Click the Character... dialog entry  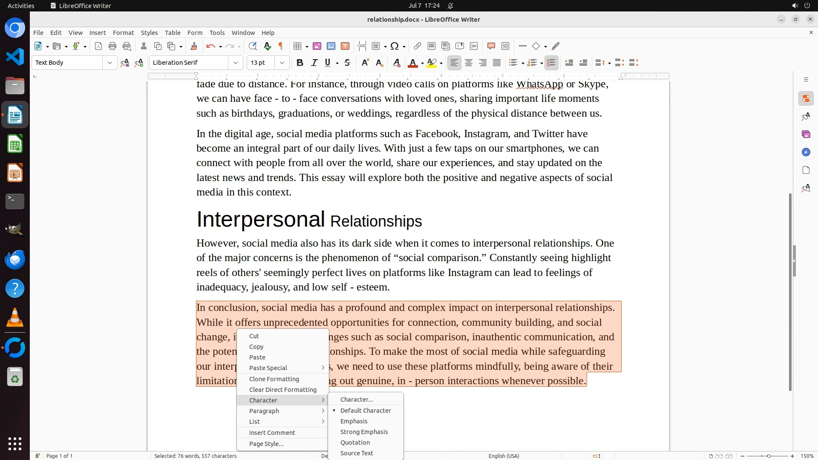pos(356,400)
